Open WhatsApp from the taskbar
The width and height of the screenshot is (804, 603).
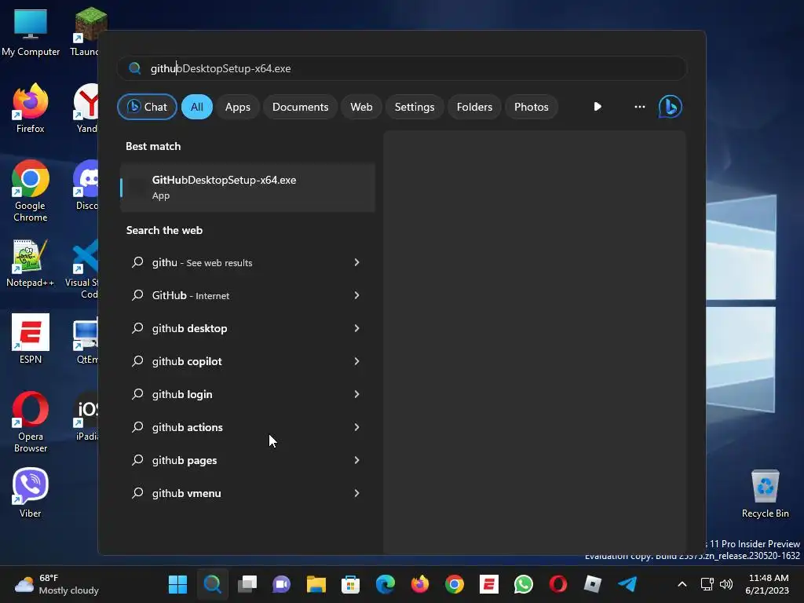524,584
